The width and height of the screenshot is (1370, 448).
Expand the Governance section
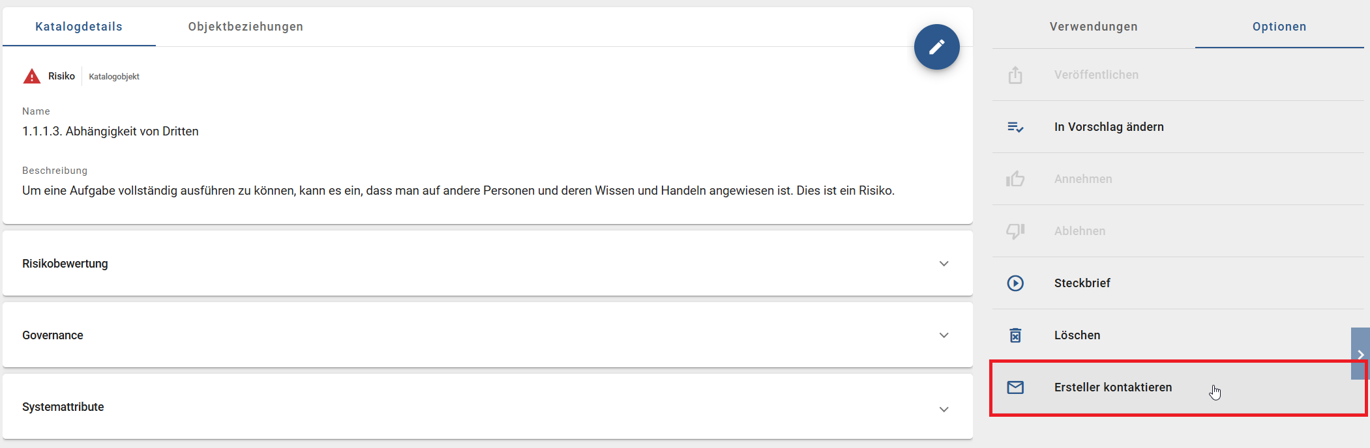point(943,335)
